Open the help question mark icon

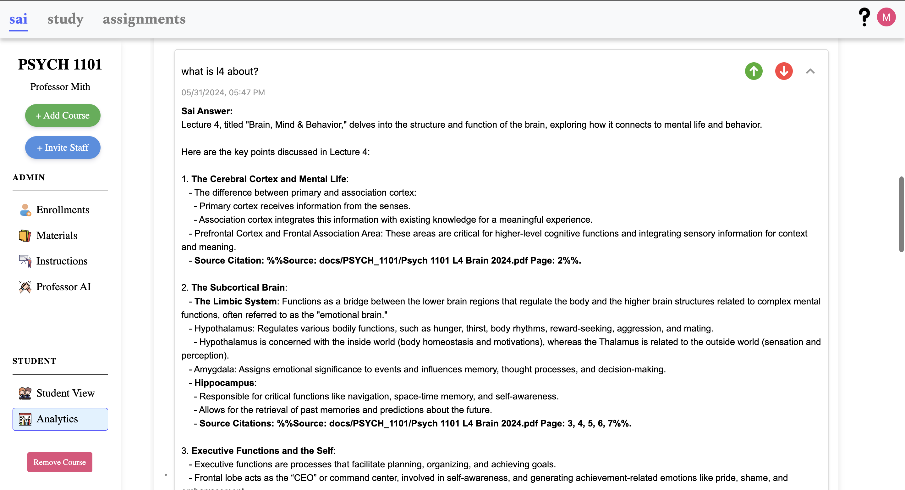click(x=864, y=17)
